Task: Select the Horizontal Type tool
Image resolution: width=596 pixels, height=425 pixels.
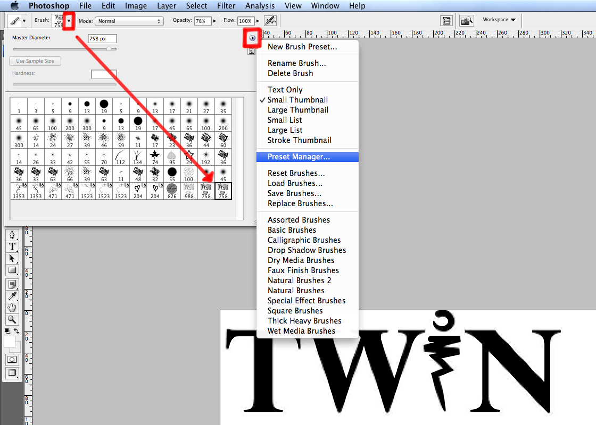Action: [x=12, y=246]
